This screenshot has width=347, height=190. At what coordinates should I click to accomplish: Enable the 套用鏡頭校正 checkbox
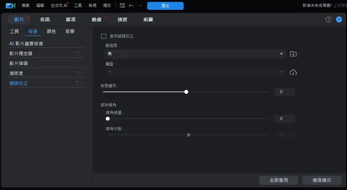pos(104,36)
